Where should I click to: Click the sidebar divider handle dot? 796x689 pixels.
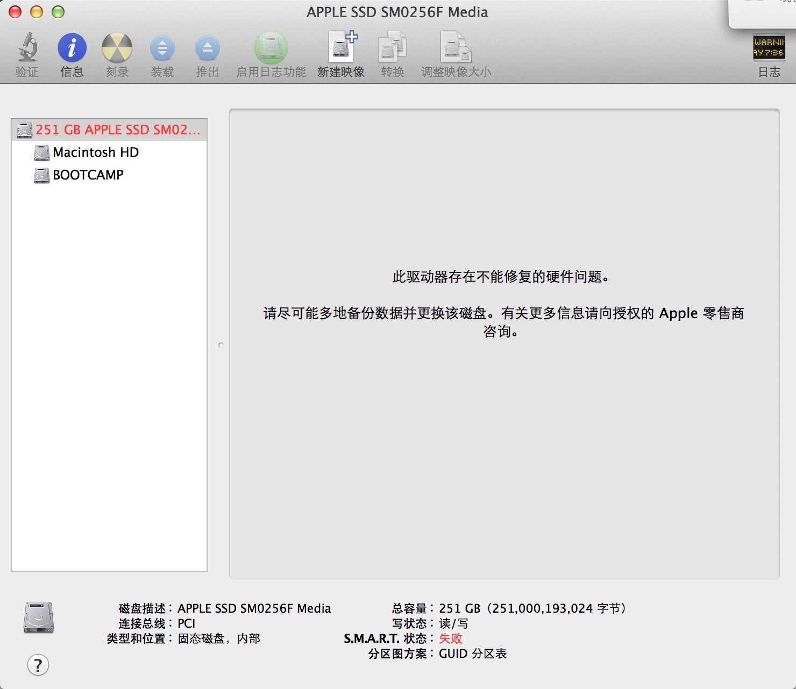(x=221, y=345)
